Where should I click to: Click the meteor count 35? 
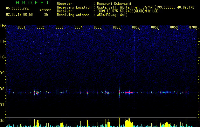(46, 15)
